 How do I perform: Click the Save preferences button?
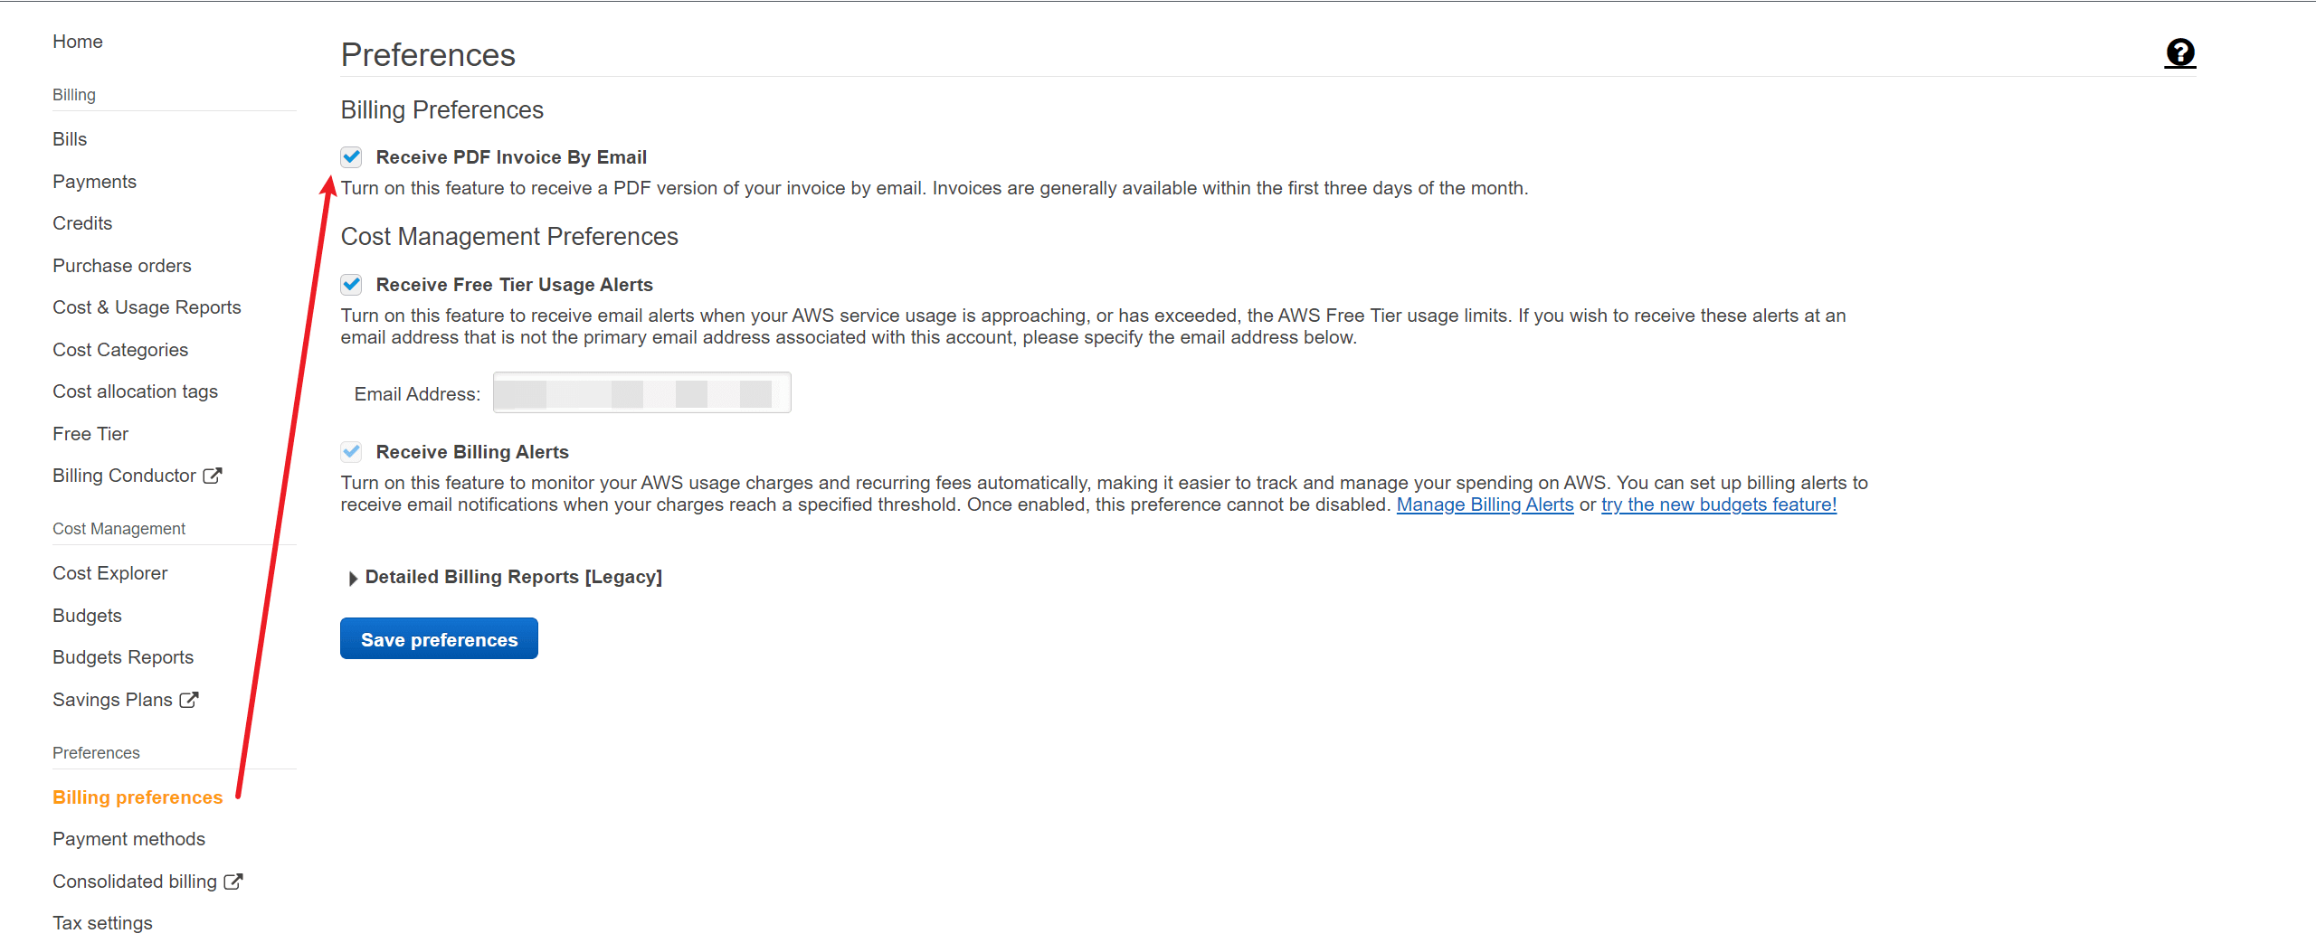pos(439,639)
